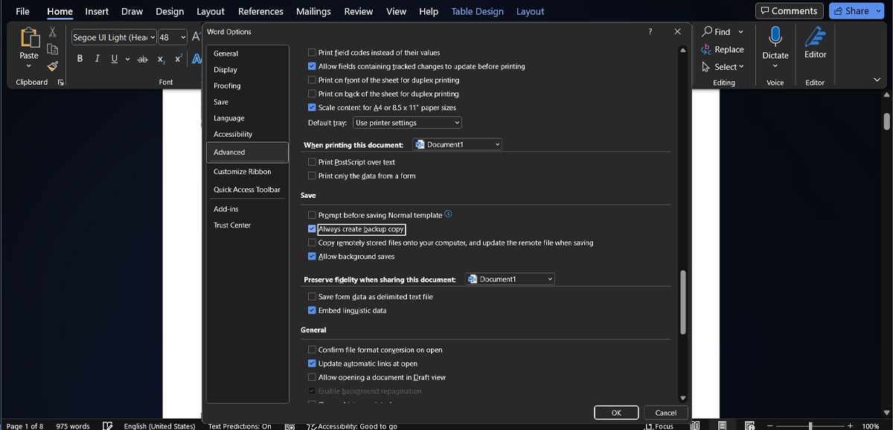Expand the font size dropdown
893x430 pixels.
point(183,37)
